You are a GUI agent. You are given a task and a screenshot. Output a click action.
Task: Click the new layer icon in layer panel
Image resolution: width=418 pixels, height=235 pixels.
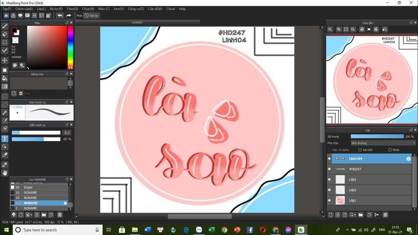331,215
